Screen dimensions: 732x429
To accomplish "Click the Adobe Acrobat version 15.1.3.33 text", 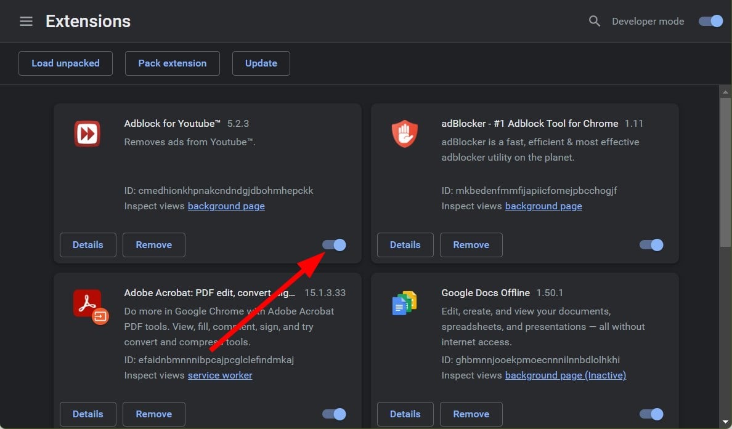I will [325, 293].
